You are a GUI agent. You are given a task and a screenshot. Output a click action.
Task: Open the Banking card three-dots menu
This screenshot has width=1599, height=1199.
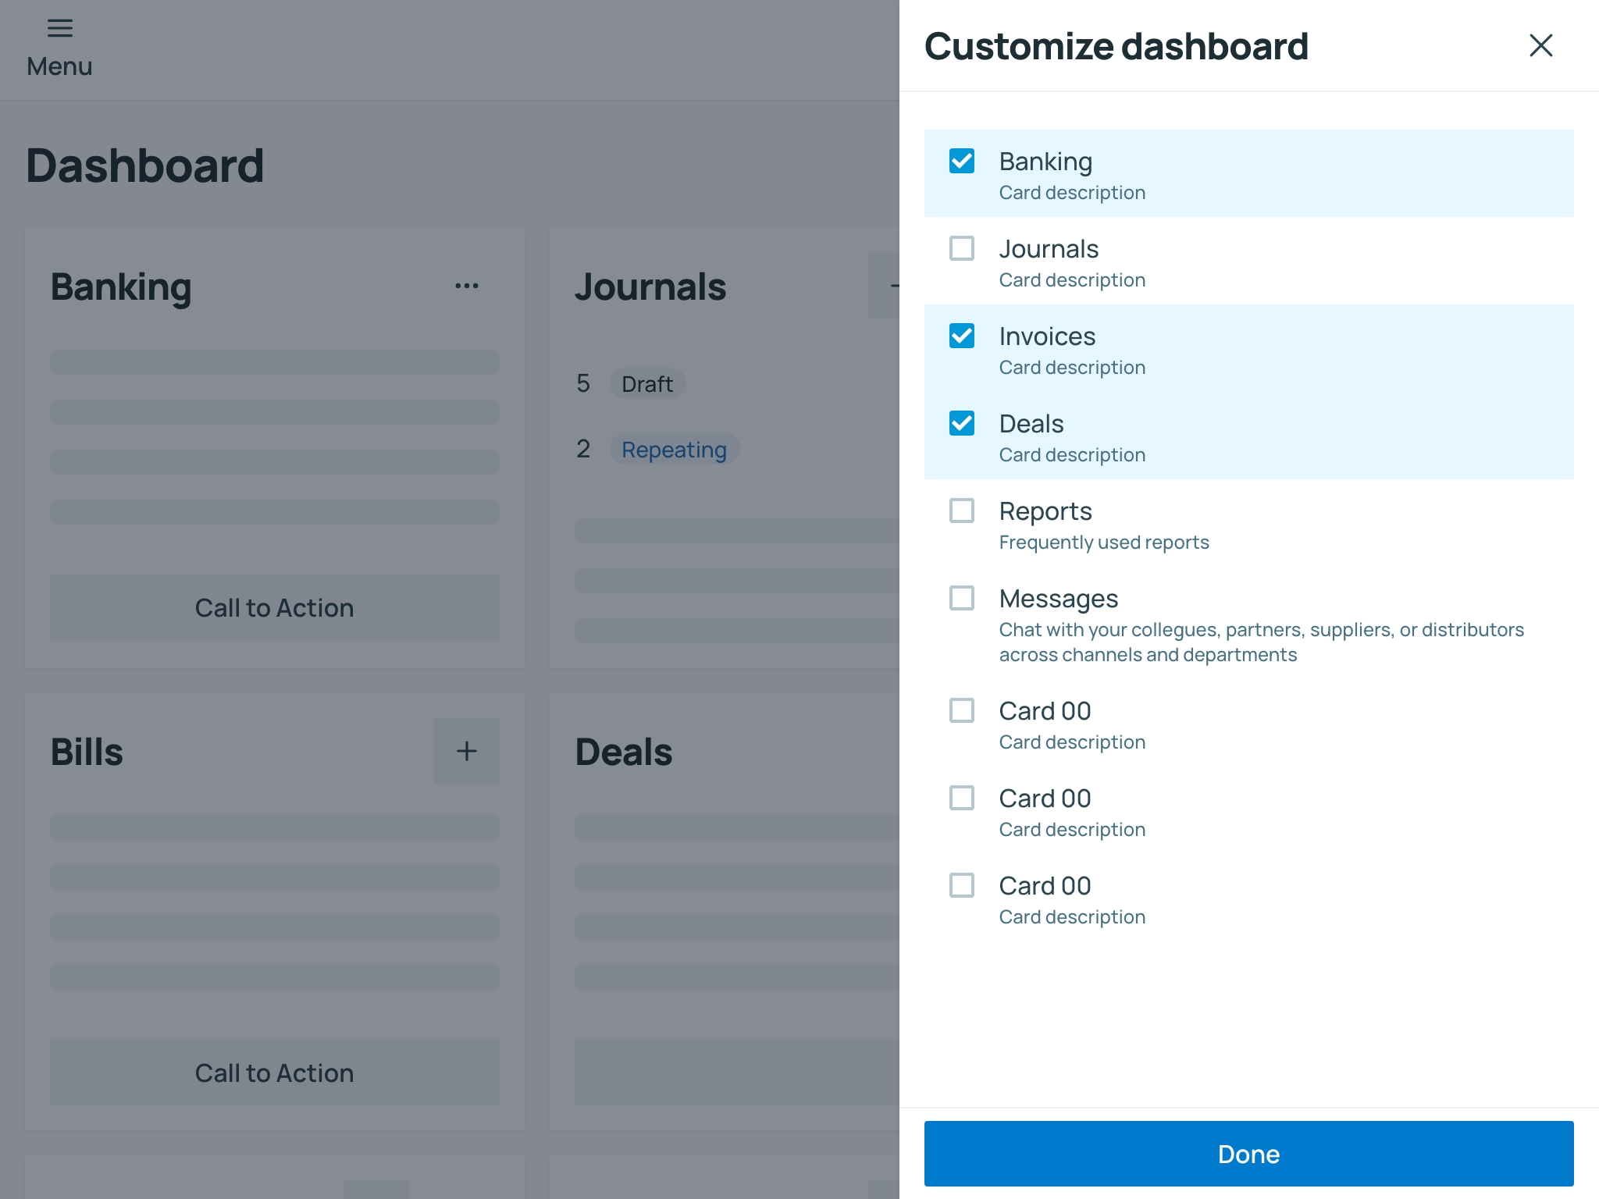467,286
